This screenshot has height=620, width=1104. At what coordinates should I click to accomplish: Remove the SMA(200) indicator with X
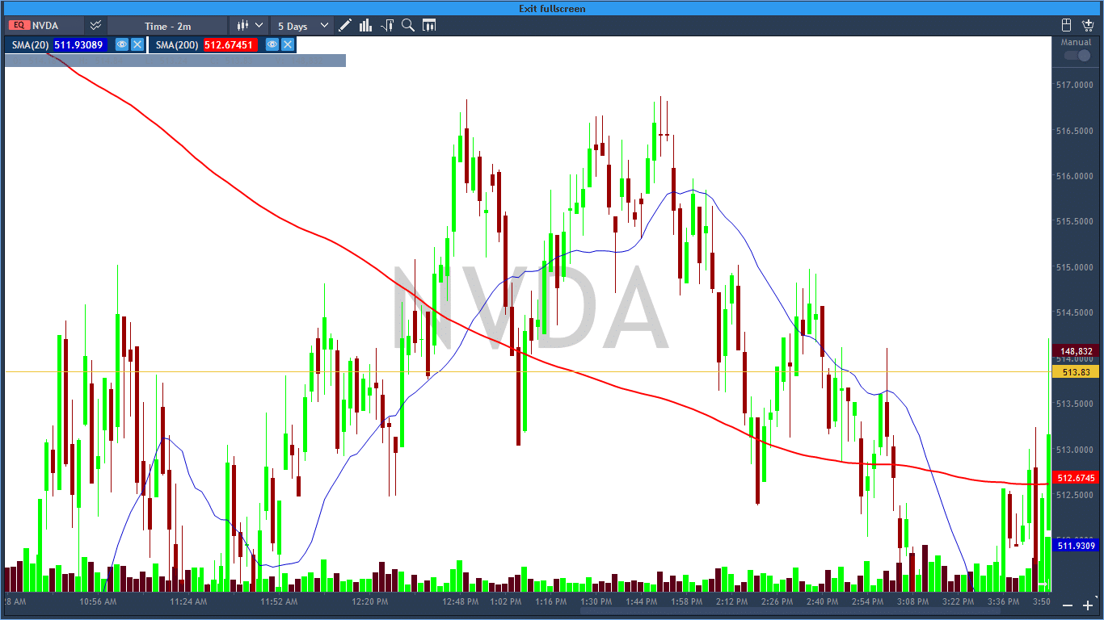click(x=288, y=45)
